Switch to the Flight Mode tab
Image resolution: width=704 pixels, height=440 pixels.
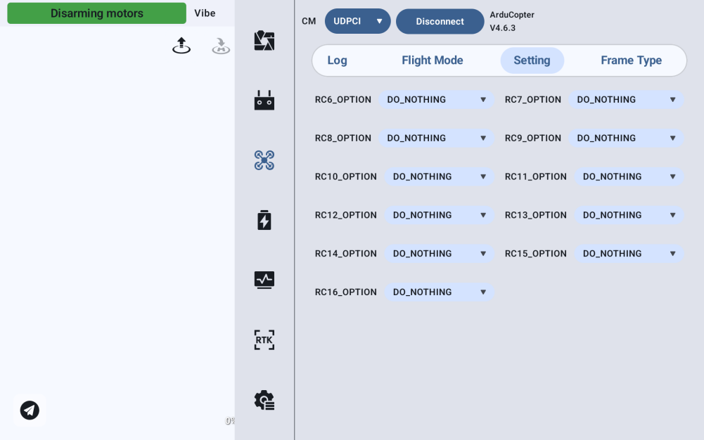[x=432, y=60]
